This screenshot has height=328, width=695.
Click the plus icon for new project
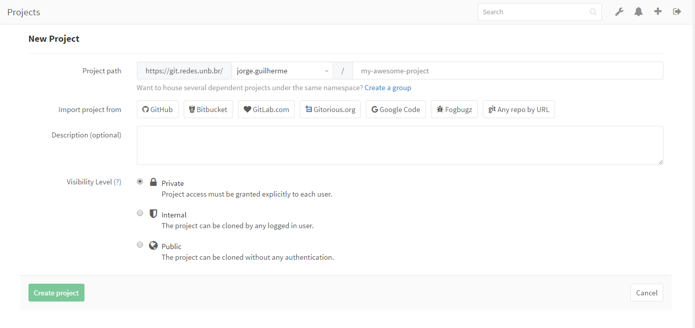658,12
